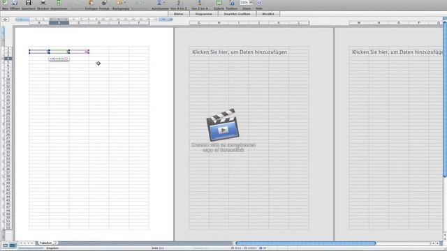Open the Toolbox icon
Screen dimensions: 447x251
[x=232, y=3]
